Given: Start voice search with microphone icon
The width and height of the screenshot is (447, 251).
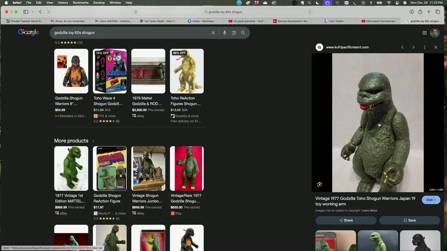Looking at the screenshot, I should click(x=225, y=33).
